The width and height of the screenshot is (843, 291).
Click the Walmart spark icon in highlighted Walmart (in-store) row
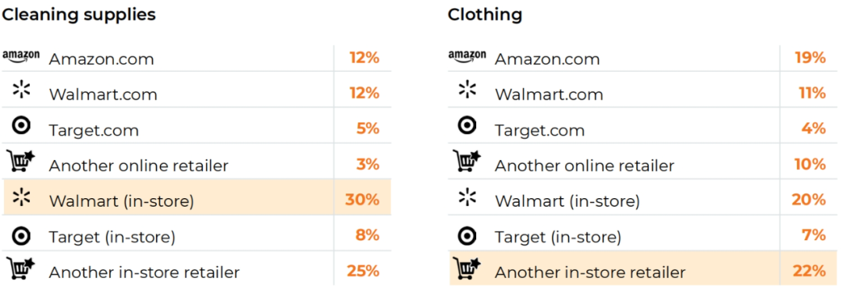21,197
